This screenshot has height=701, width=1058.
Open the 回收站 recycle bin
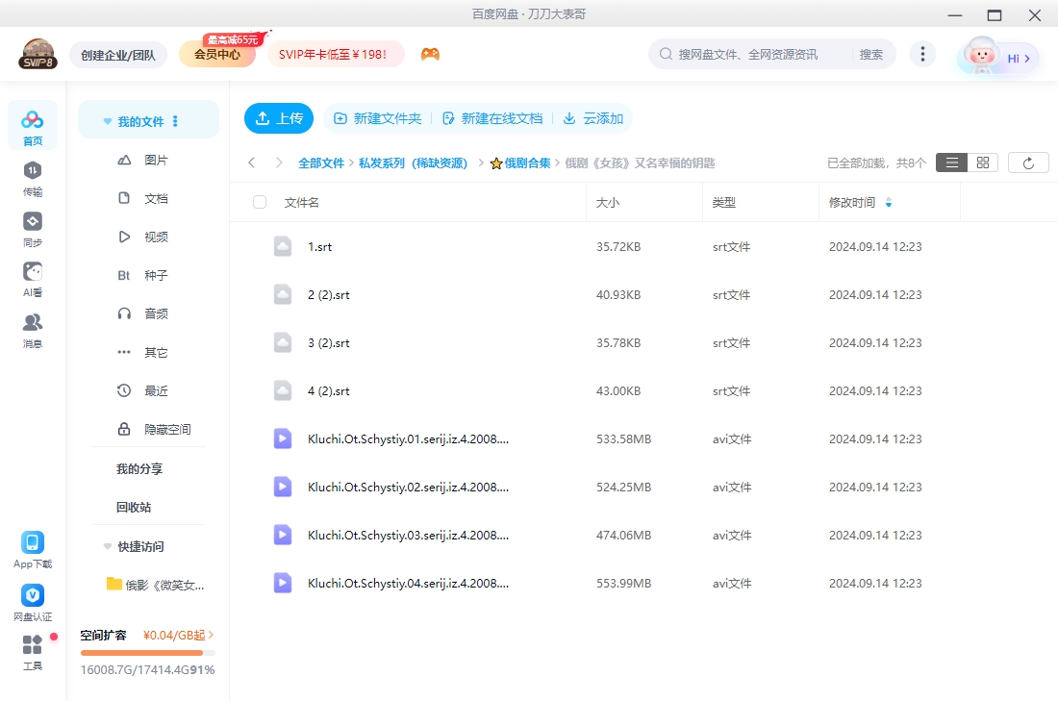[x=134, y=508]
